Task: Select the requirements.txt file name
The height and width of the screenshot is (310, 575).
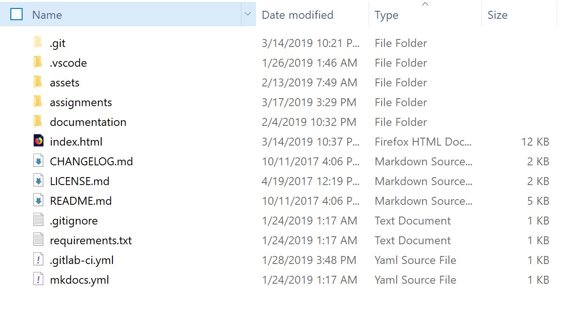Action: pos(91,240)
